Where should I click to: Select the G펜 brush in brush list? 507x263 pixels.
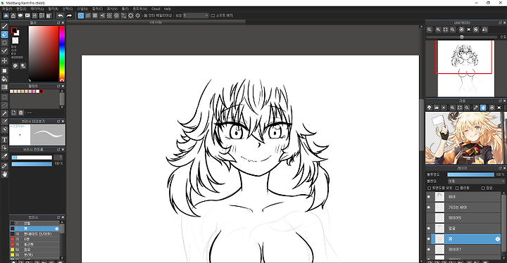[x=35, y=239]
